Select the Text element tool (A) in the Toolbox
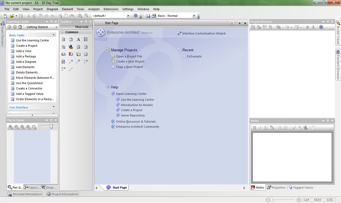The image size is (341, 203). tap(78, 39)
